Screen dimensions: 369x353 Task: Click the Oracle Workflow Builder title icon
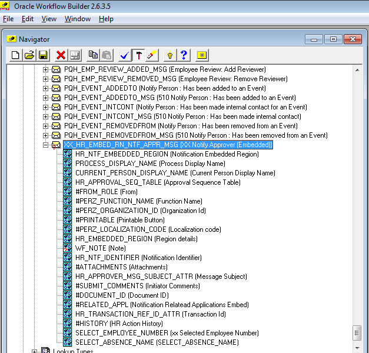point(5,6)
